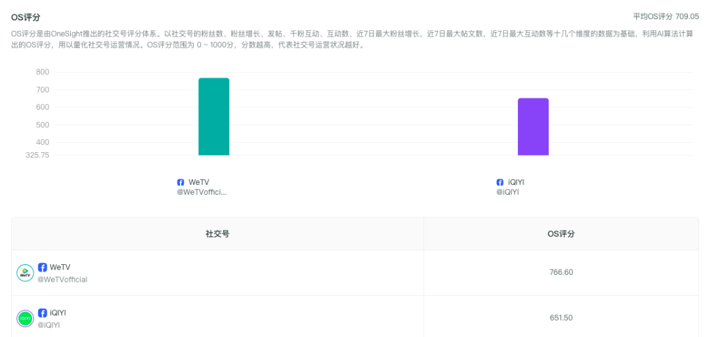Screen dimensions: 709x337
Task: Click @iQIYI handle in table row
Action: [x=49, y=325]
